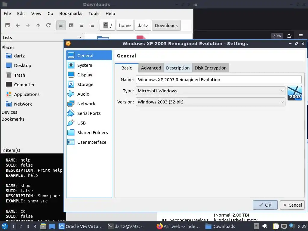Click the VM Name input field
Viewport: 308px width, 231px height.
[219, 79]
